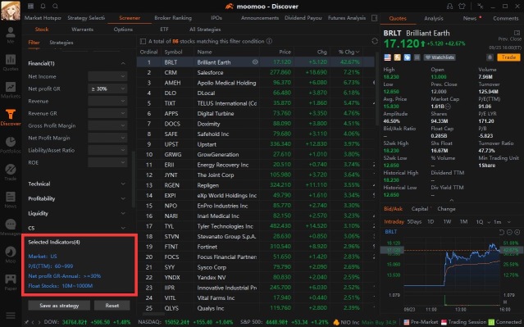Image resolution: width=524 pixels, height=327 pixels.
Task: Open the Net profit GR dropdown
Action: pyautogui.click(x=107, y=89)
